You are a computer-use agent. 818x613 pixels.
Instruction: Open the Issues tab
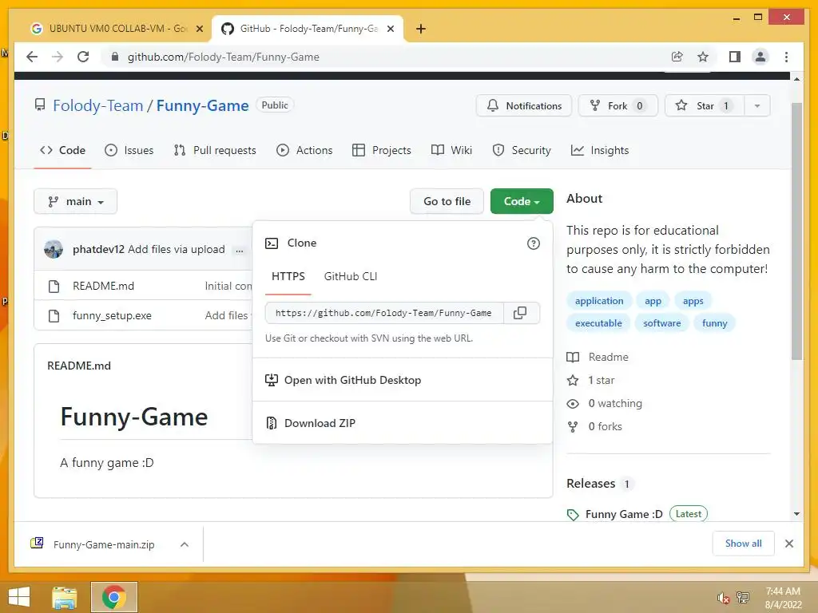[129, 150]
